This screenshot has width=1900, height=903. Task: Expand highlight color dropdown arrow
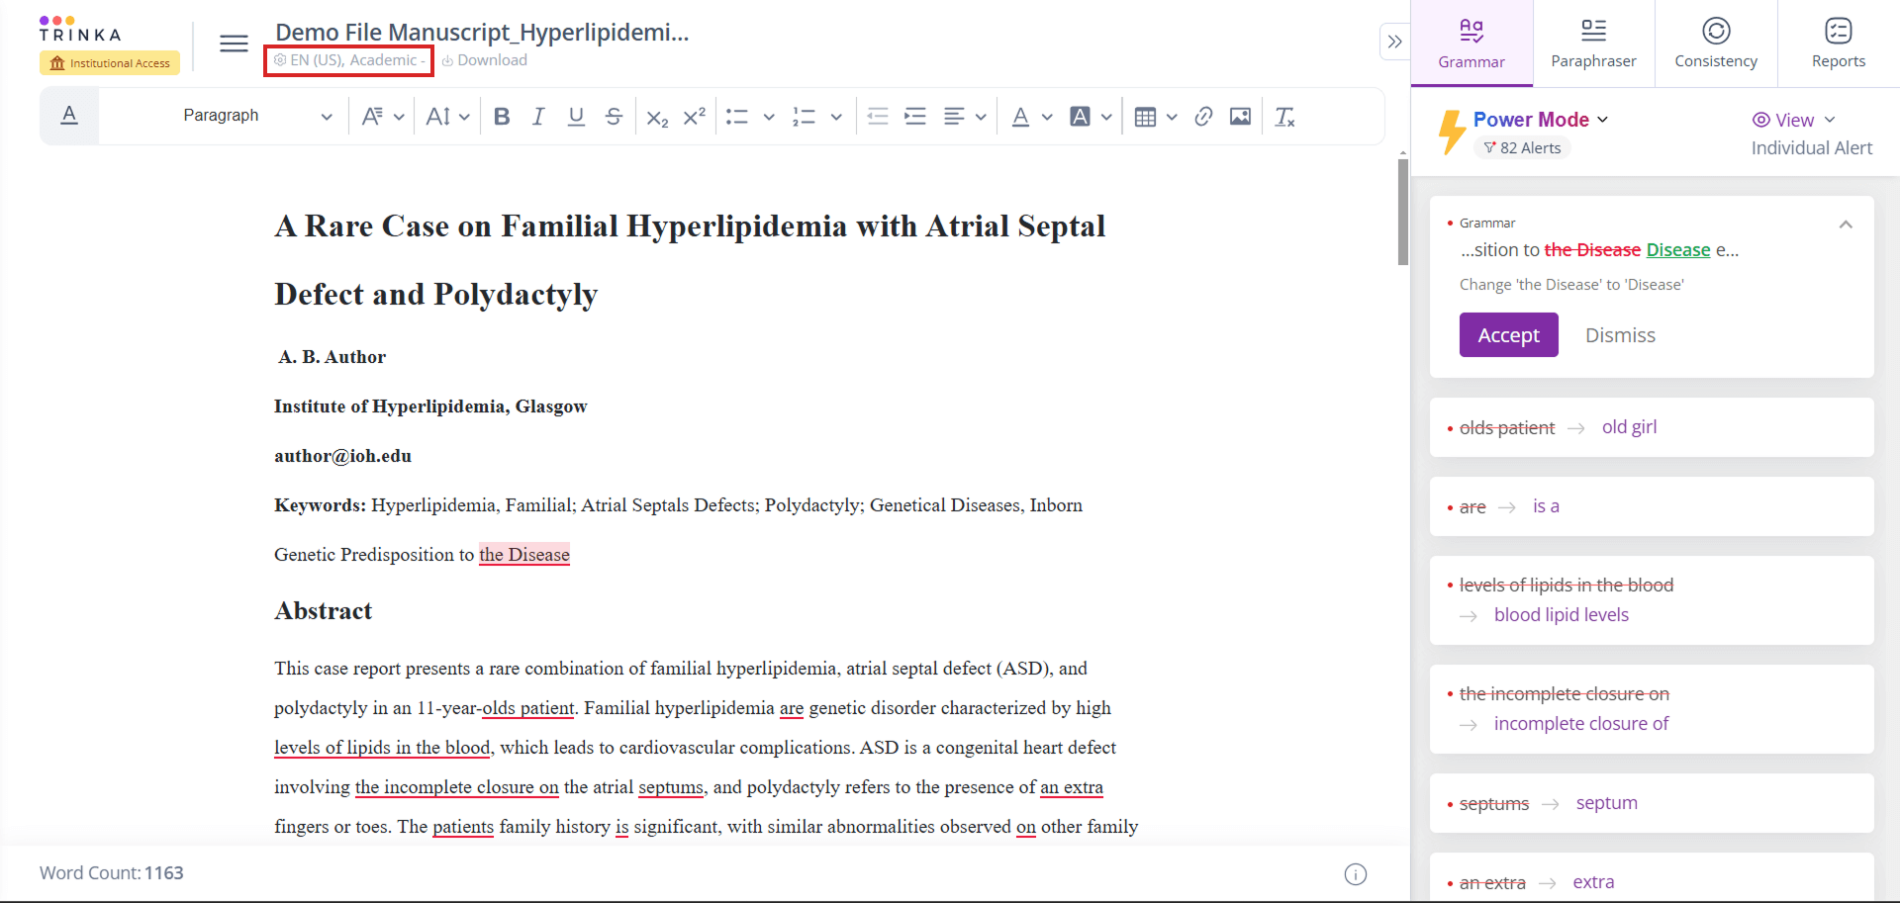coord(1106,117)
